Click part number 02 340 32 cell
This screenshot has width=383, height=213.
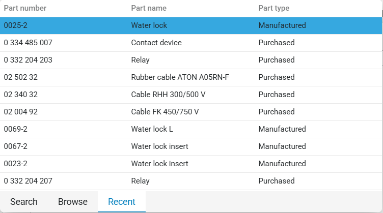[21, 95]
